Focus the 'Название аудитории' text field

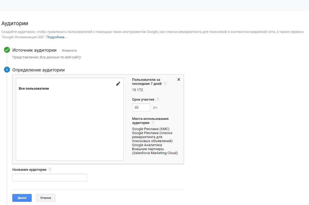point(50,177)
